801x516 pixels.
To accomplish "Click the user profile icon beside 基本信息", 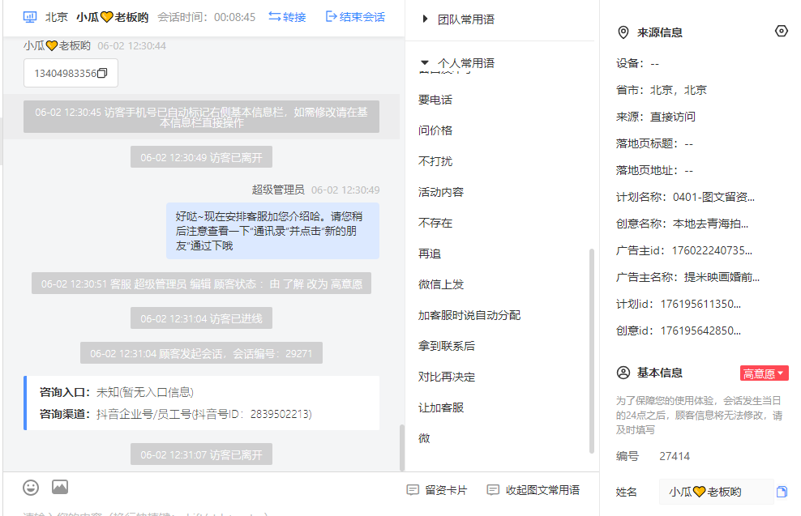I will pyautogui.click(x=623, y=373).
